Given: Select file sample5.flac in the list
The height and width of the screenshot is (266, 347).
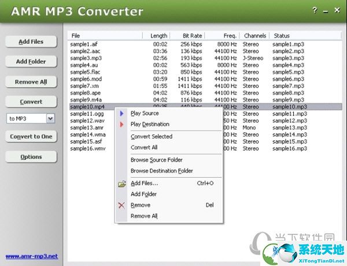Looking at the screenshot, I should [85, 72].
